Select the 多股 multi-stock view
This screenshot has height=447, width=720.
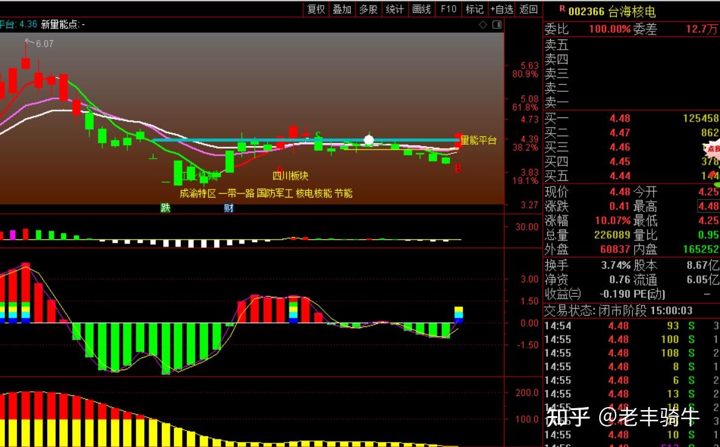368,9
